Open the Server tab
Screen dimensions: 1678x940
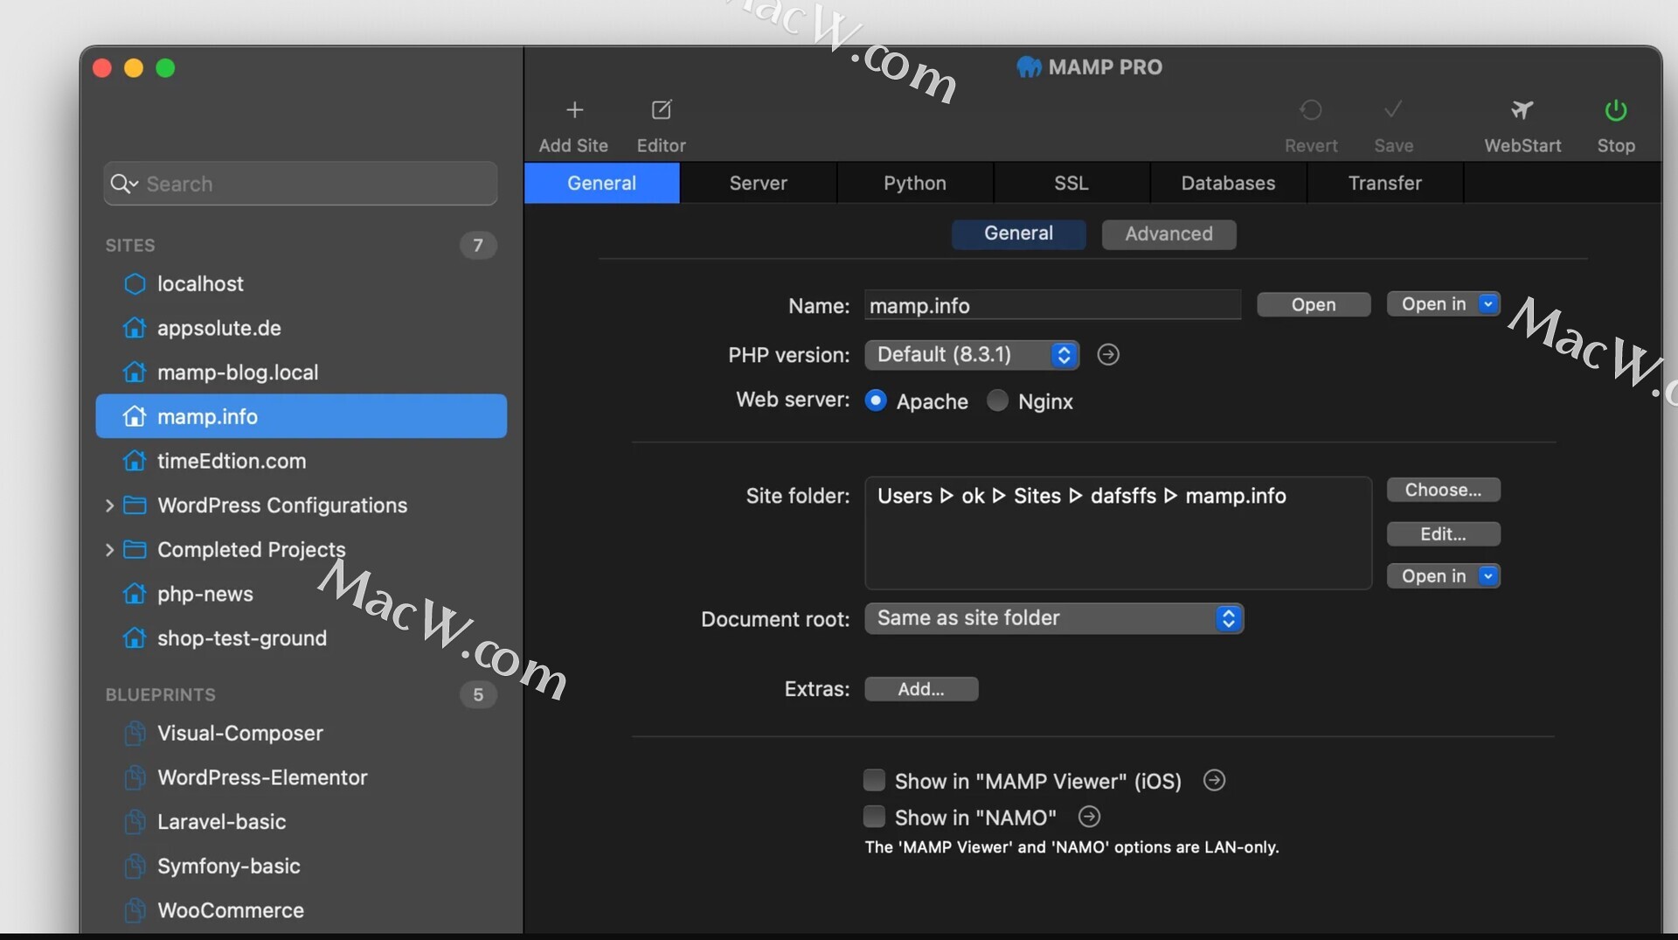click(758, 183)
